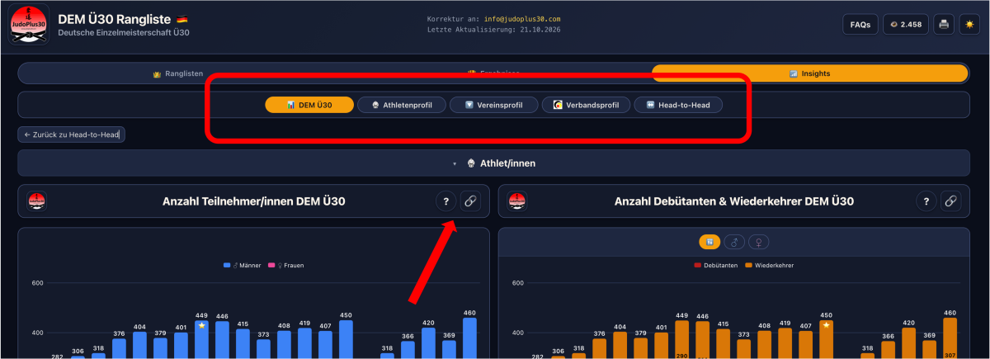Go back via Zurück zu Head-to-Head
Screen dimensions: 990x359
click(x=72, y=134)
